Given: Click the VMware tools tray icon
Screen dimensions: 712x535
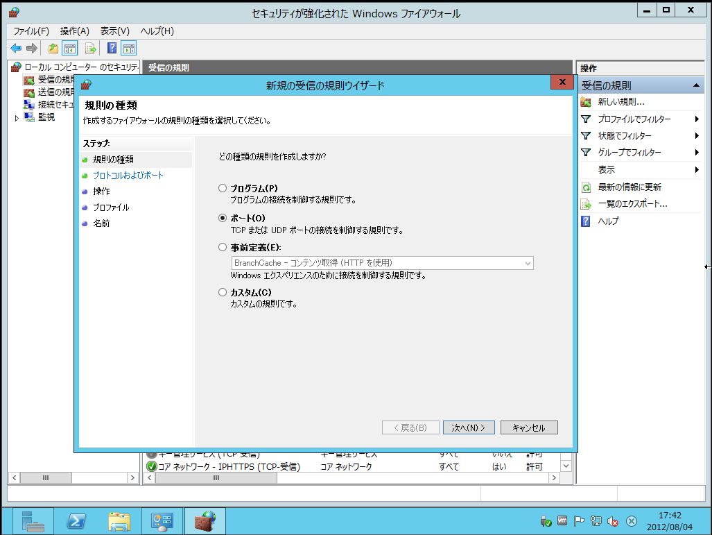Looking at the screenshot, I should click(562, 521).
